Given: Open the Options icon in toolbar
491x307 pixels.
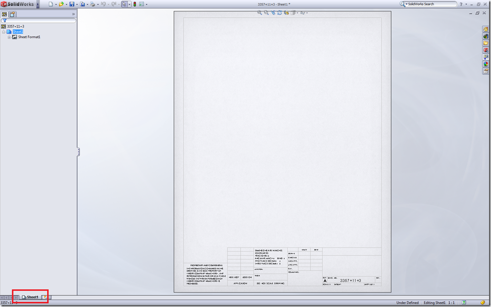Looking at the screenshot, I should point(141,4).
